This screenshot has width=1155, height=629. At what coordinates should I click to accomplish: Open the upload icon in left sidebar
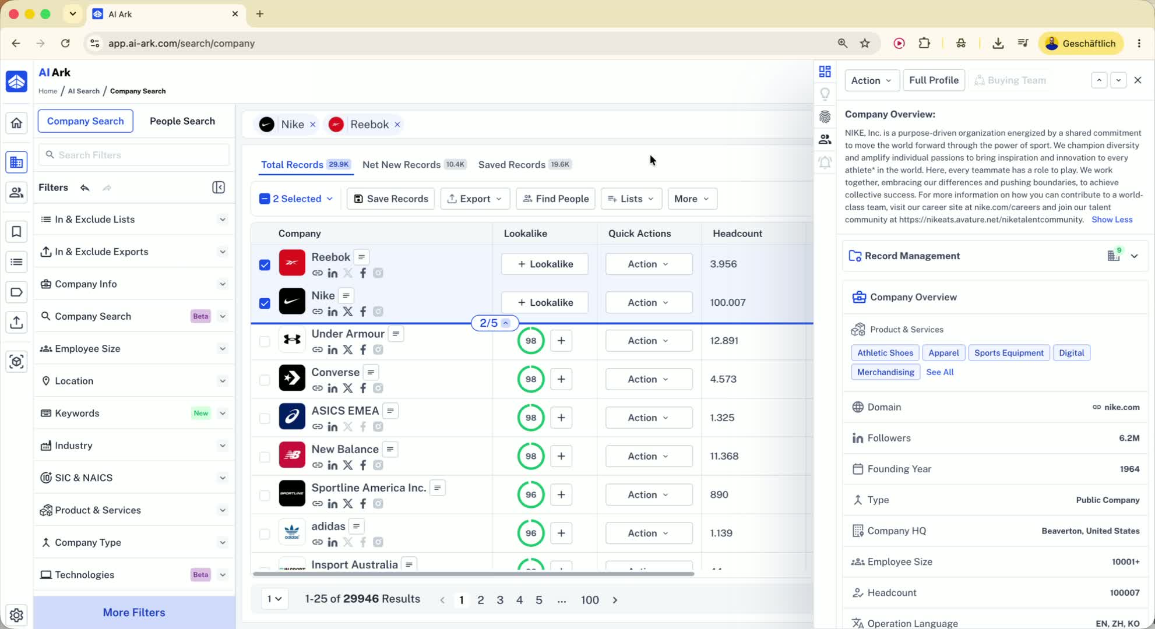point(16,322)
